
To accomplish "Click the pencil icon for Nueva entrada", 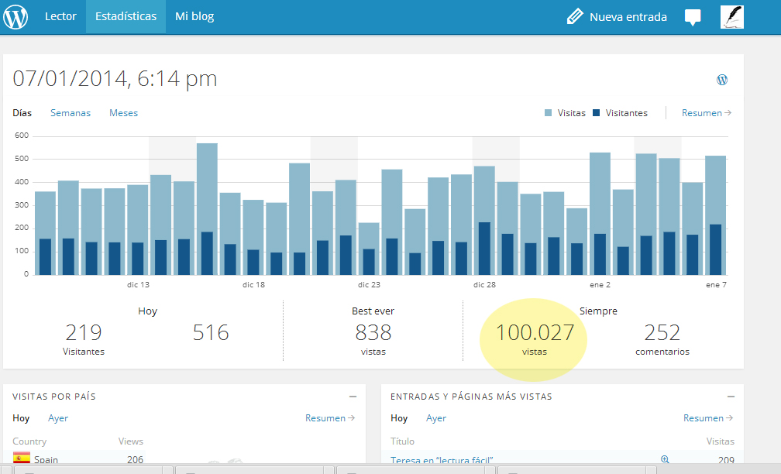I will pos(575,16).
